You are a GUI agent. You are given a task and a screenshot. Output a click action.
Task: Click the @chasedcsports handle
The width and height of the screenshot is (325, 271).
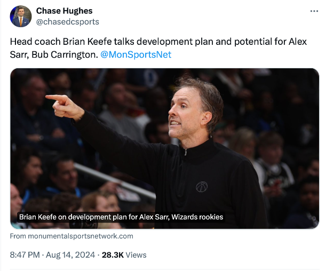67,22
